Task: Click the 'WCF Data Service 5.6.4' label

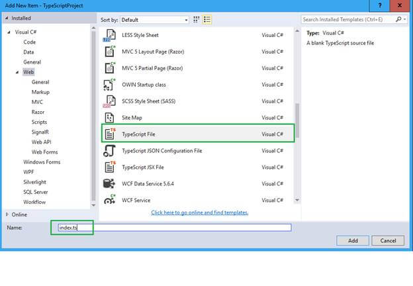Action: pyautogui.click(x=148, y=184)
